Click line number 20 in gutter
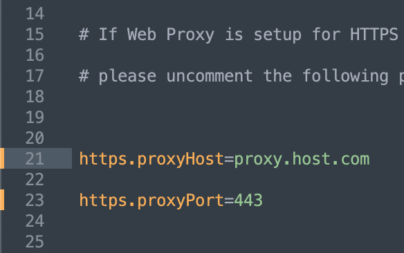 click(x=35, y=138)
